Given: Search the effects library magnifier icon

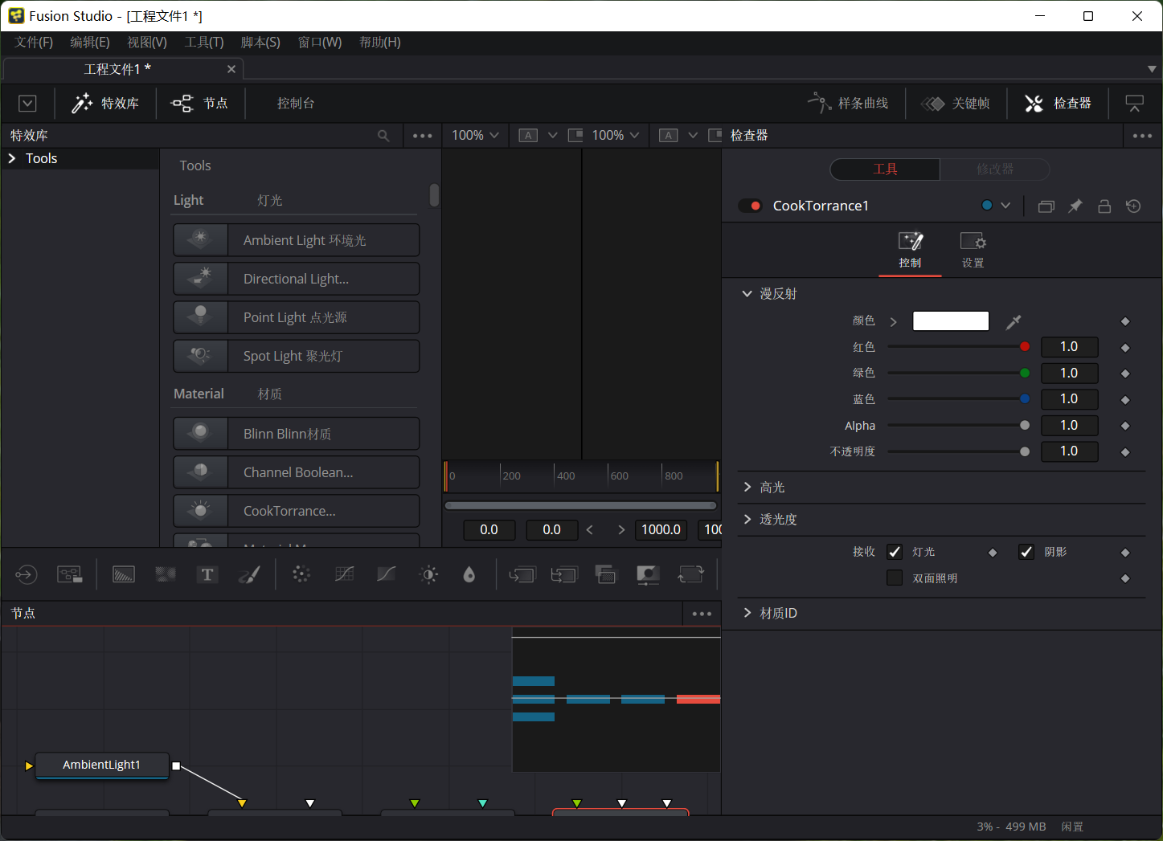Looking at the screenshot, I should [x=383, y=136].
